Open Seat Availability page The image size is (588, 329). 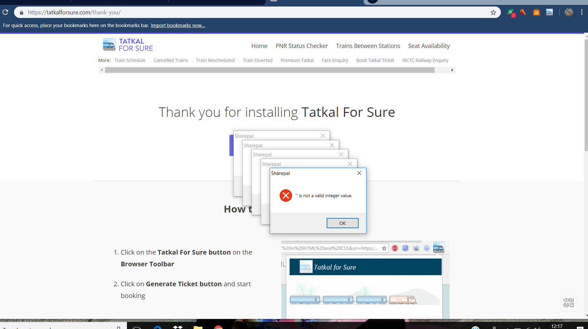[x=429, y=46]
